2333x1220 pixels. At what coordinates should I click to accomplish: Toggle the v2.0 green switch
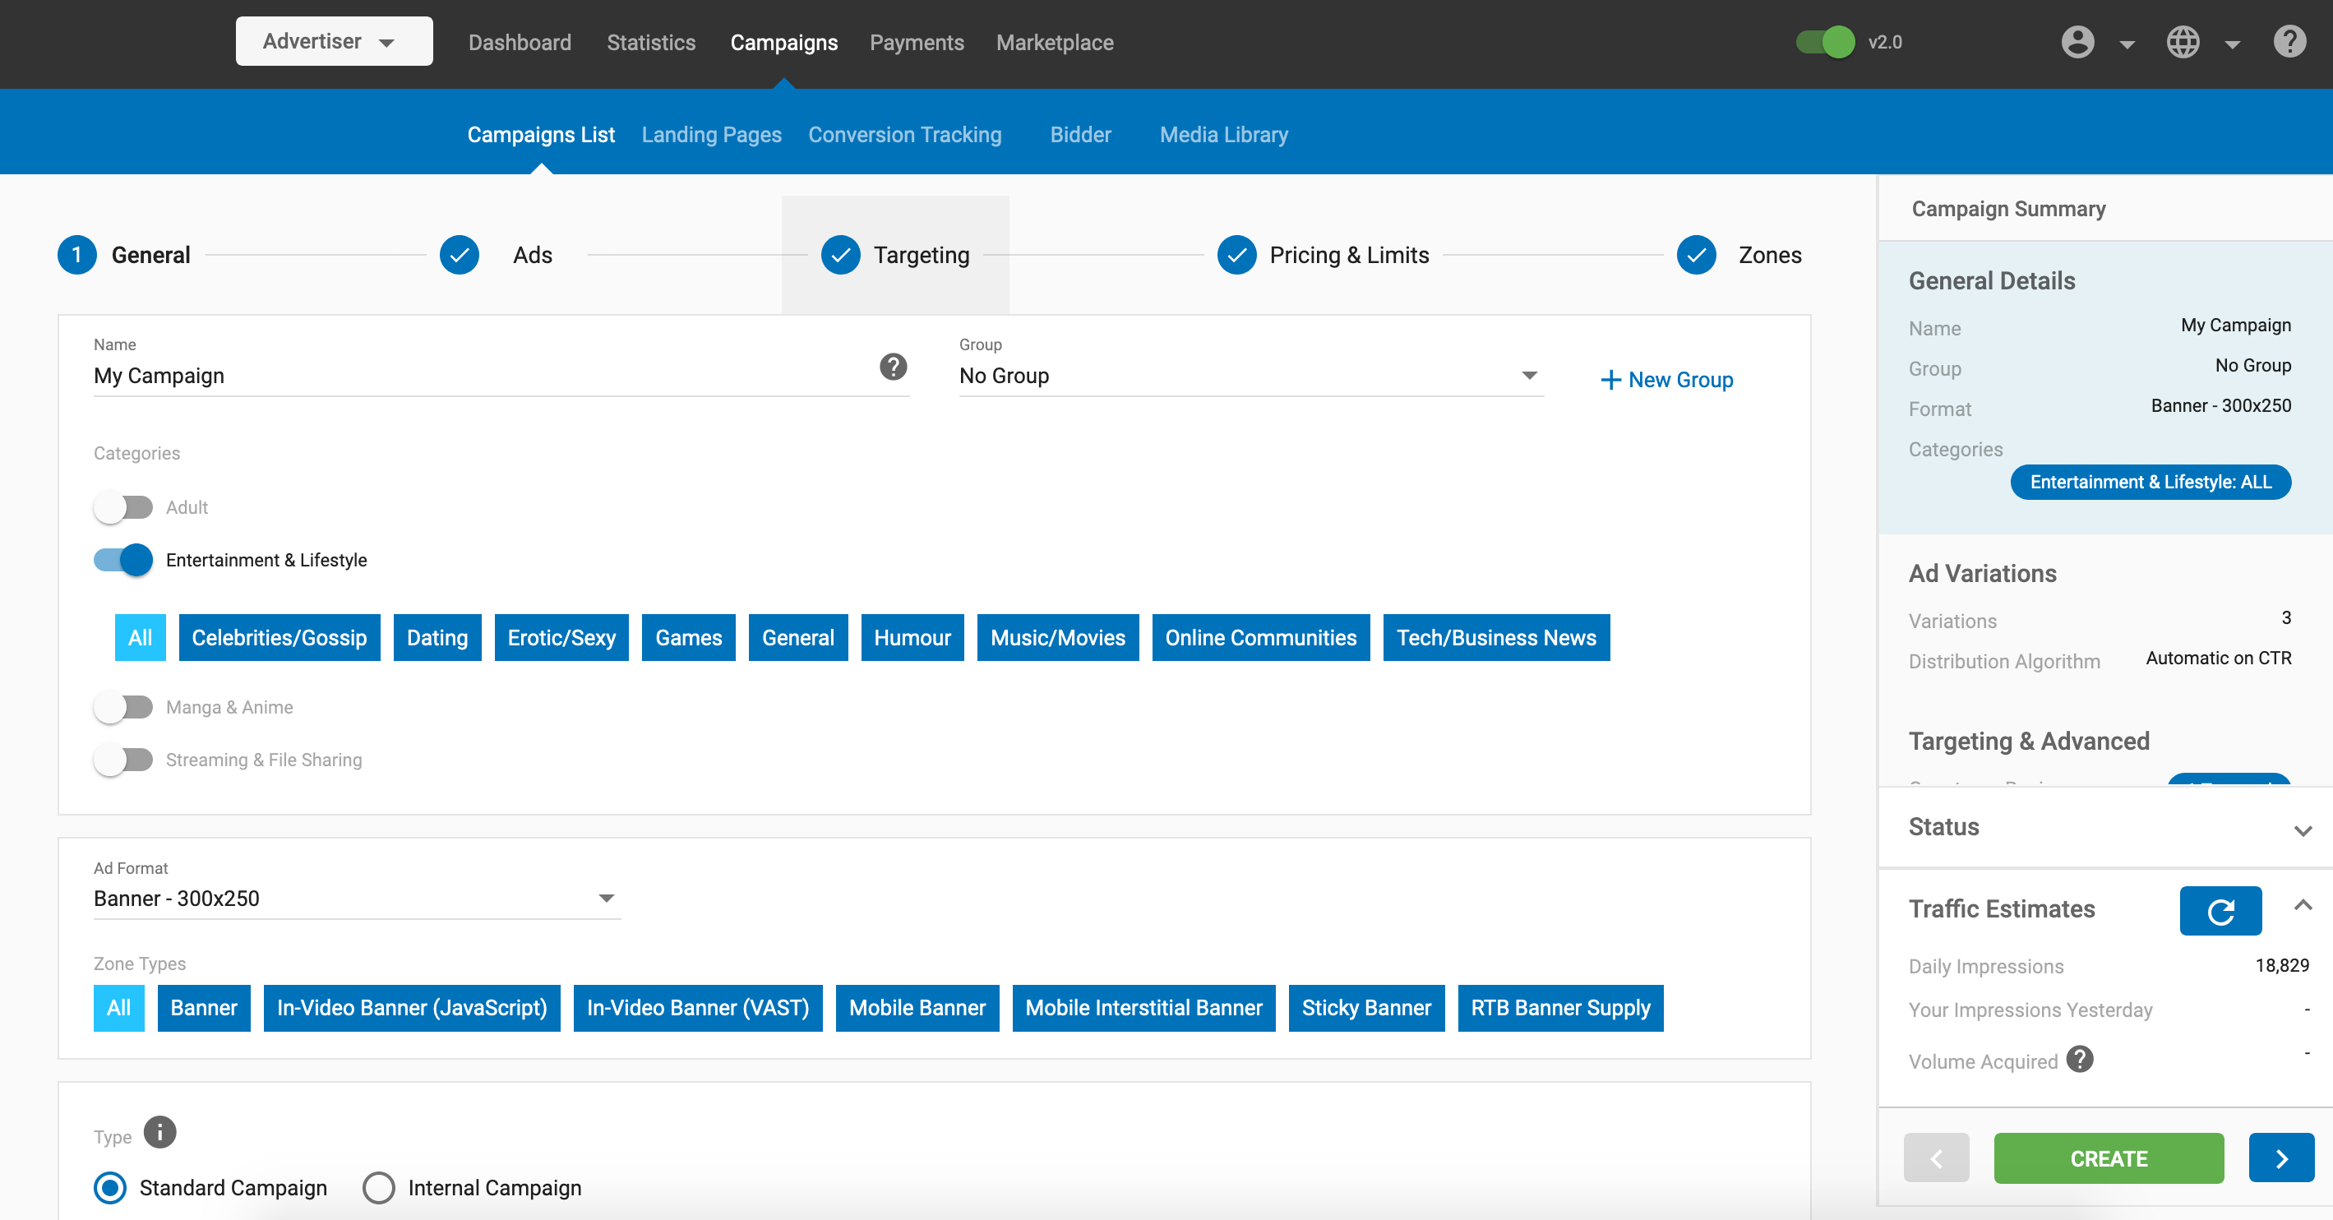(x=1826, y=42)
